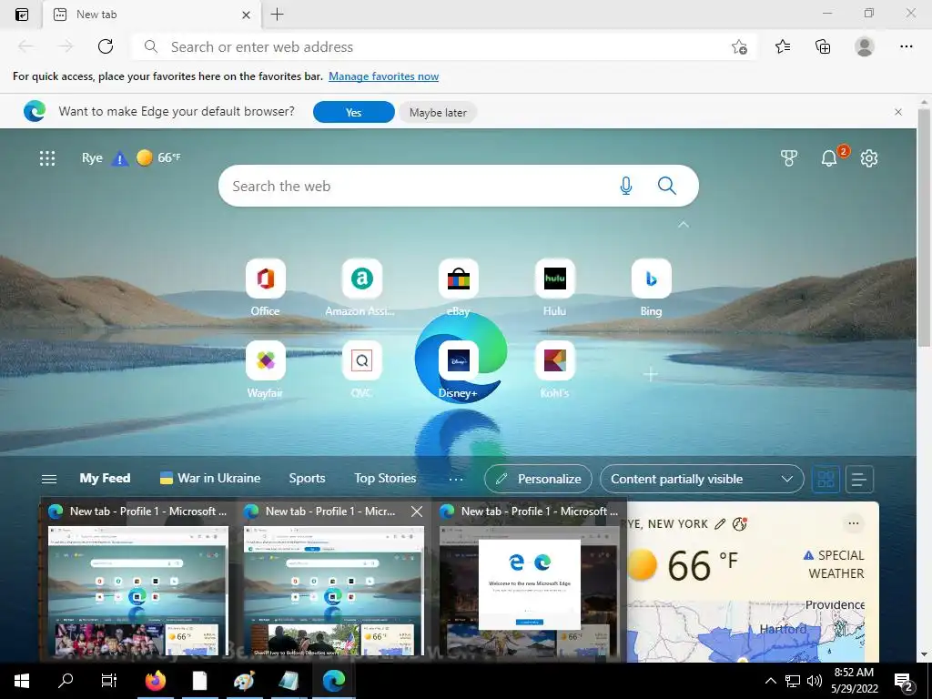Open the Amazon Assistant quick link
932x699 pixels.
pos(361,288)
